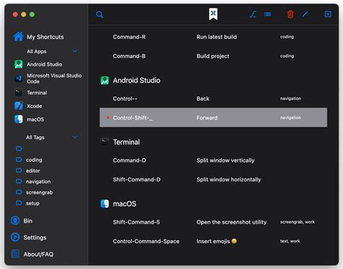Select Microsoft Visual Studio Code entry
Image resolution: width=343 pixels, height=269 pixels.
coord(54,78)
